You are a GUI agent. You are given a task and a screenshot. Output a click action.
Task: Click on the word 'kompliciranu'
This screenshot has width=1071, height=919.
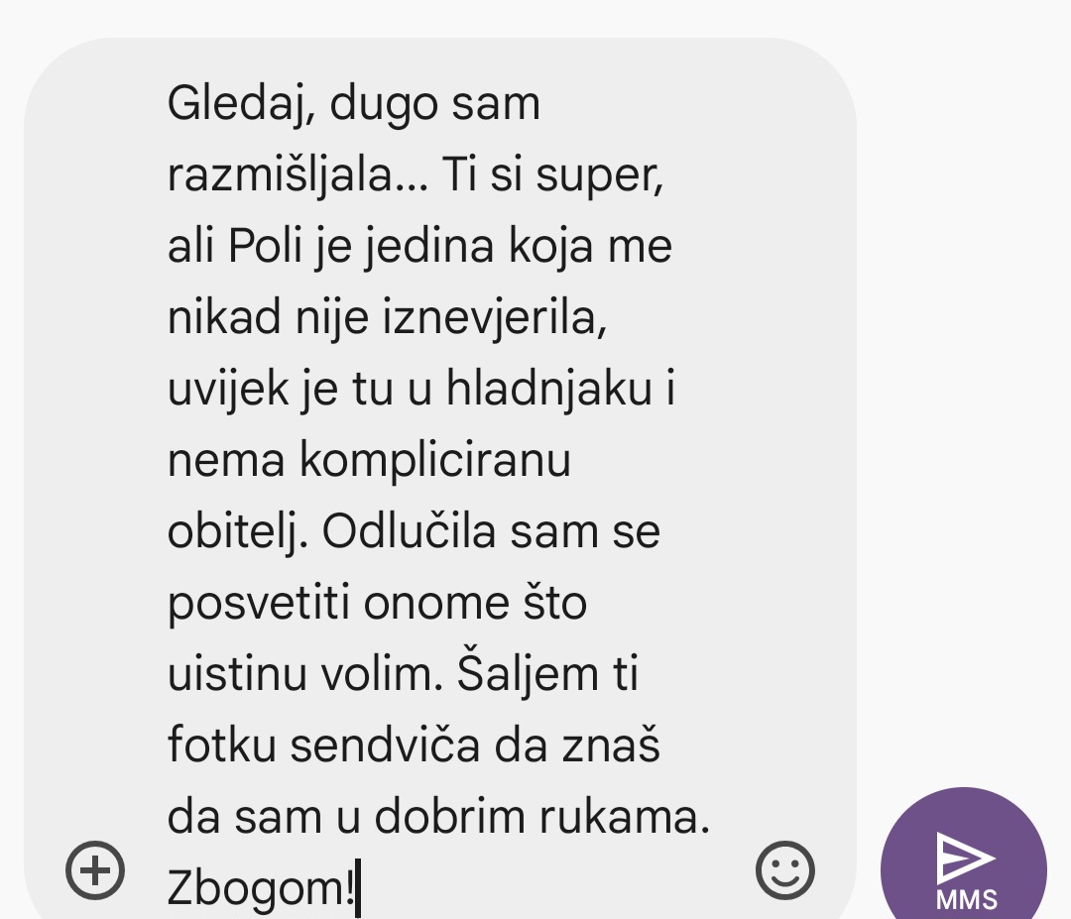[x=435, y=461]
